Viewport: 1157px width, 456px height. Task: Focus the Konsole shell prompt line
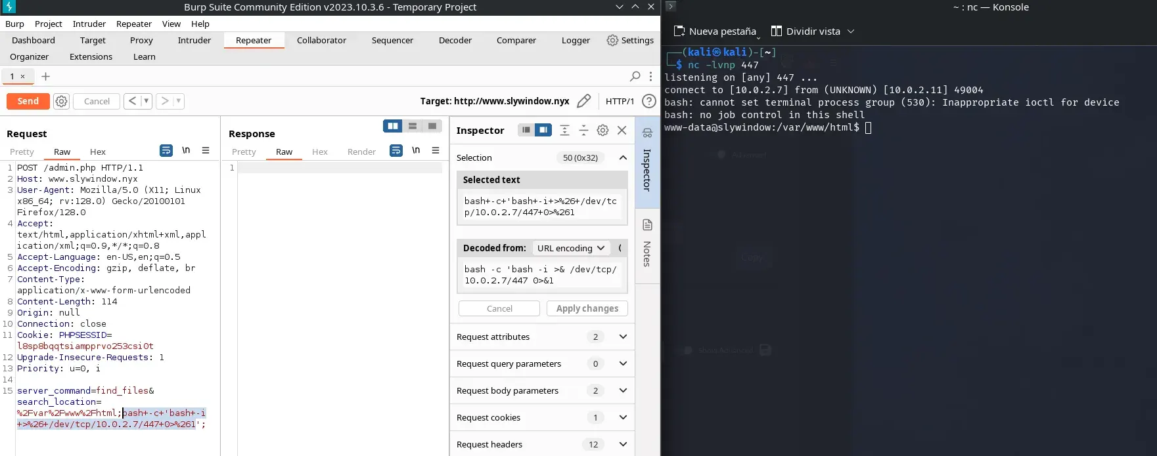pos(769,127)
